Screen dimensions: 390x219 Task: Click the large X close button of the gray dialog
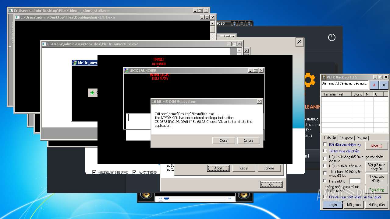299,42
